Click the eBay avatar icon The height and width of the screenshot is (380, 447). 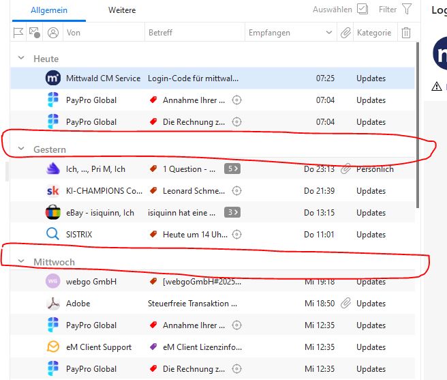pos(53,212)
